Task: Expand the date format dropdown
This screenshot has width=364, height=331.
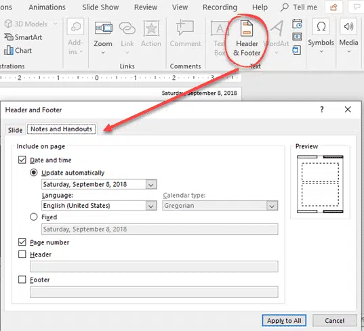Action: pos(151,185)
